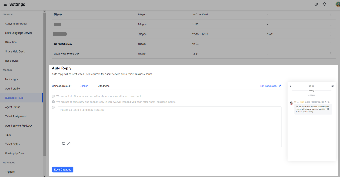
Task: Click the 12-24 date cell
Action: click(195, 44)
